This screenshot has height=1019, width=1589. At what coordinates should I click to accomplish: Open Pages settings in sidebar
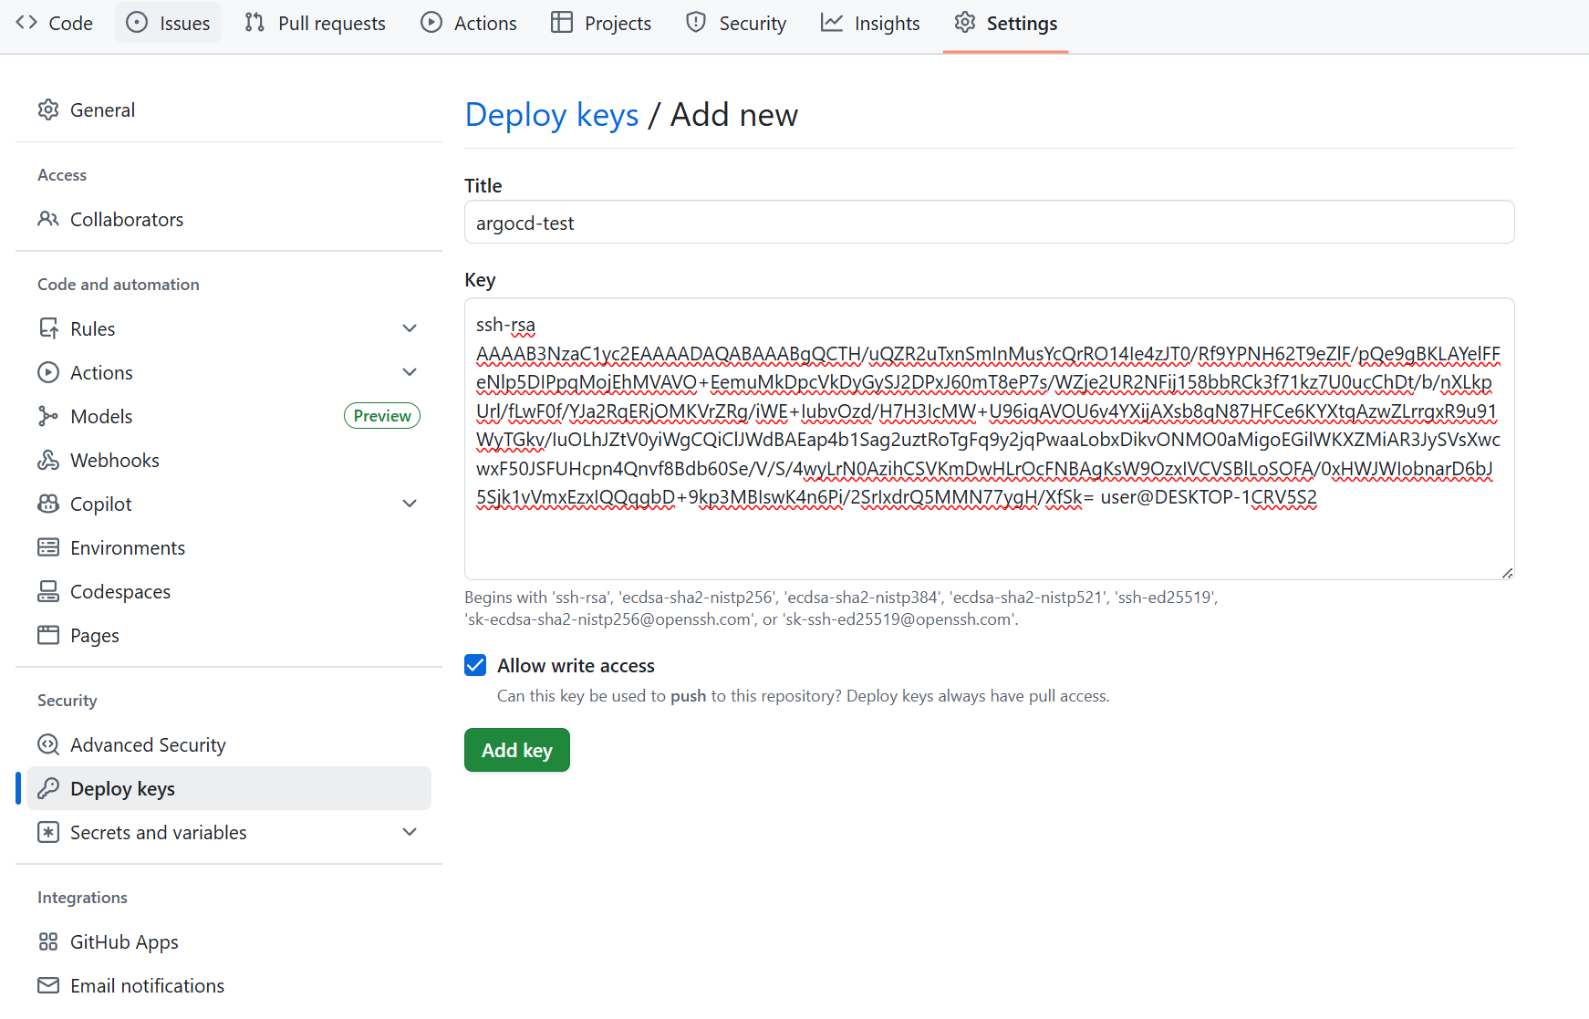[229, 636]
